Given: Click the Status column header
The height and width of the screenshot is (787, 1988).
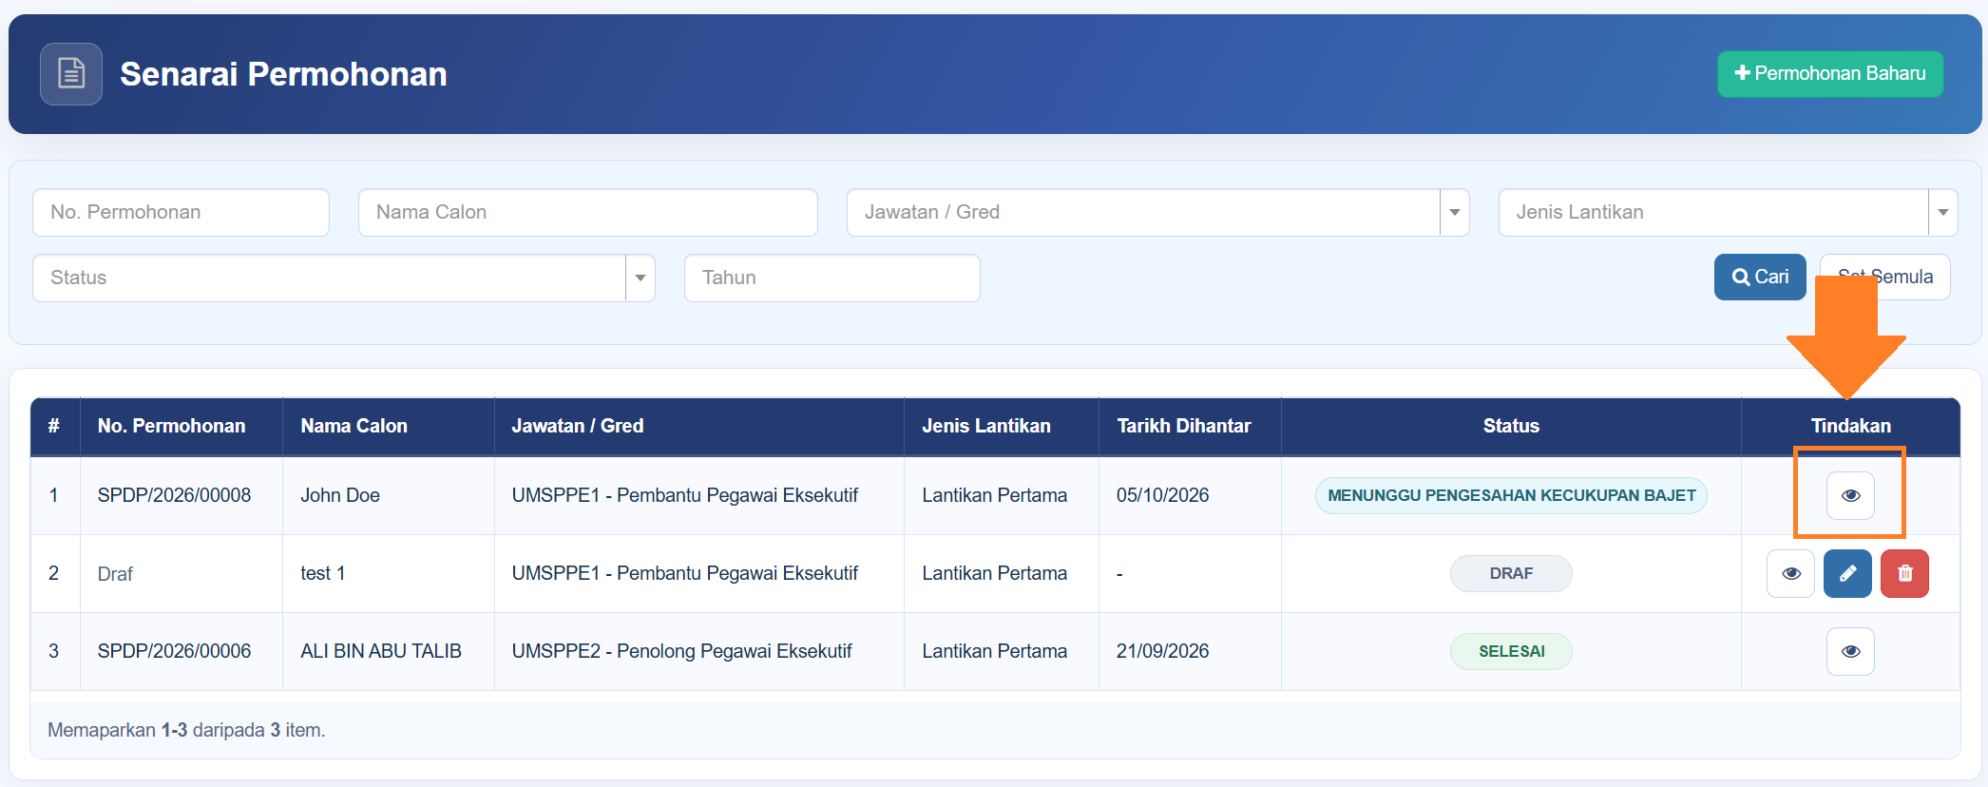Looking at the screenshot, I should [1511, 426].
